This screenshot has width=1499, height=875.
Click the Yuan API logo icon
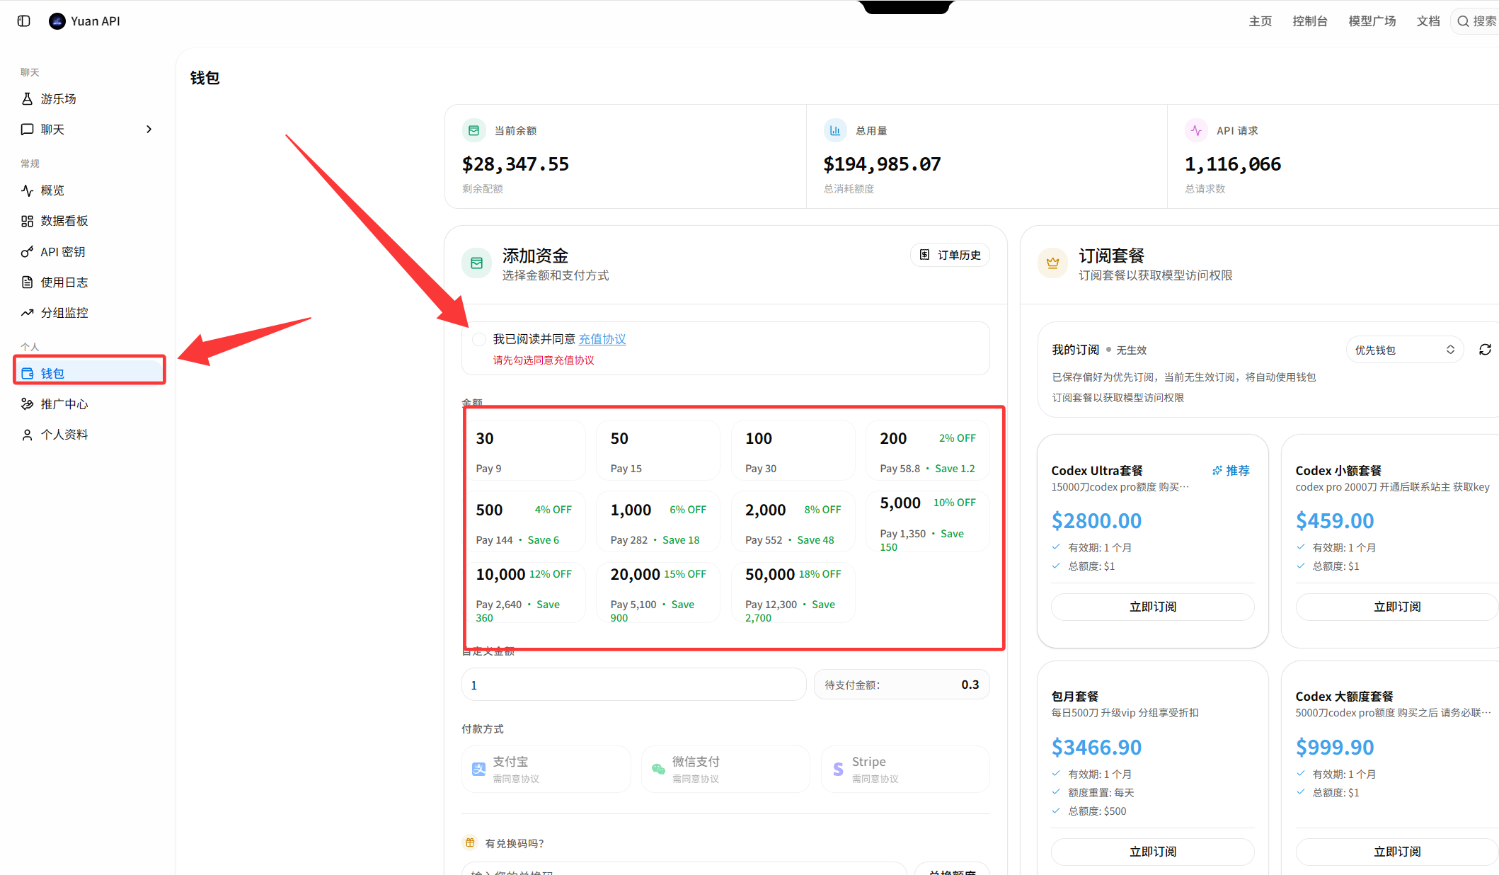click(57, 21)
